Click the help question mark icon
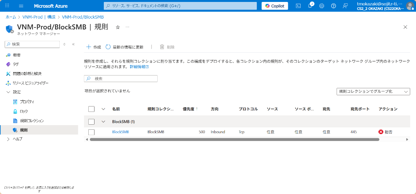 coord(333,6)
